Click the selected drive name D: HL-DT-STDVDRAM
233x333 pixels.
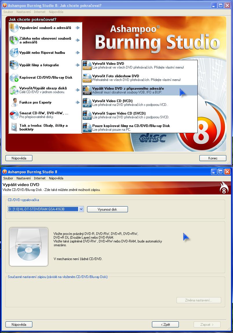43,209
